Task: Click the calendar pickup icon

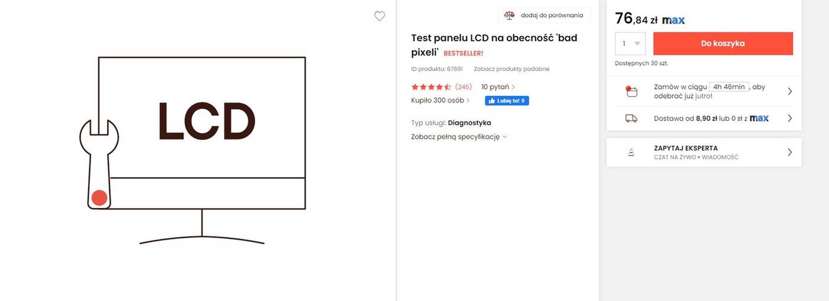Action: tap(631, 91)
